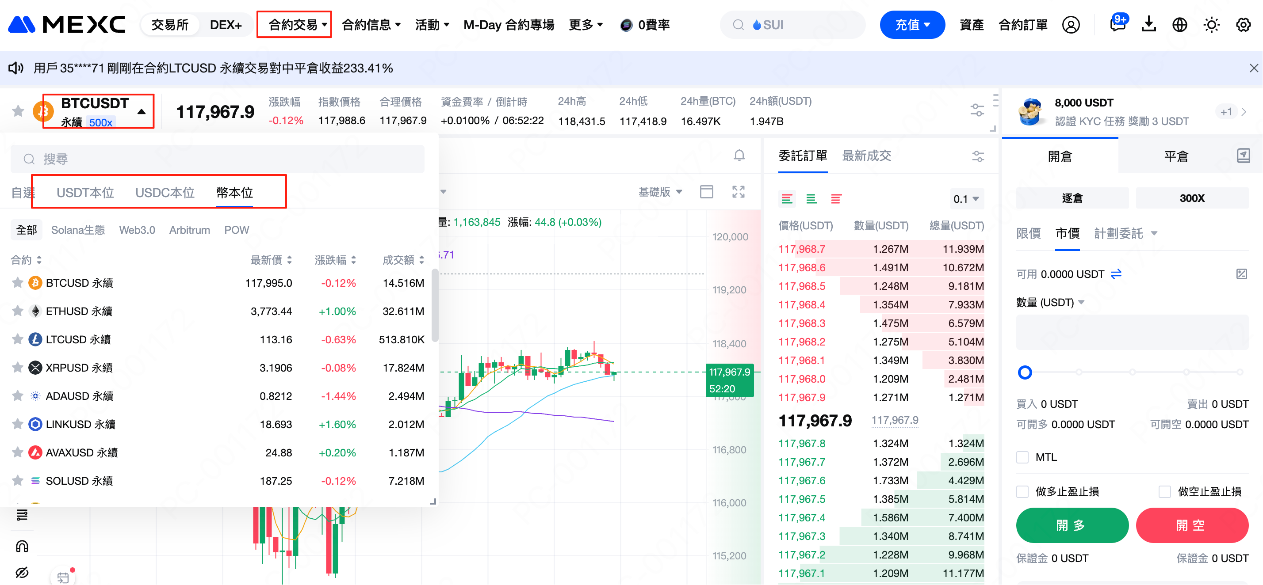Click the price alert bell icon
Screen dimensions: 1263x585
[x=739, y=156]
